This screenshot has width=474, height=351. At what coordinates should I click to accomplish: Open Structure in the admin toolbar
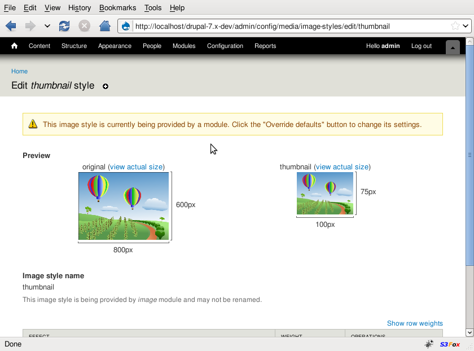click(x=74, y=46)
